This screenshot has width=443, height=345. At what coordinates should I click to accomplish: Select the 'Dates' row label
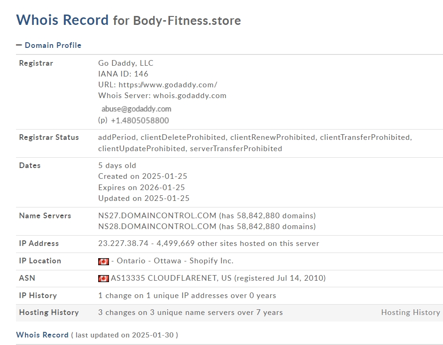[x=30, y=165]
